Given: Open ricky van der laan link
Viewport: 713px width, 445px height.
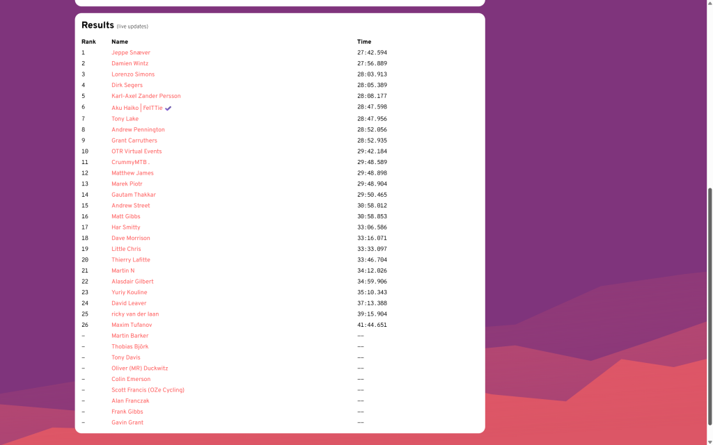Looking at the screenshot, I should (135, 314).
